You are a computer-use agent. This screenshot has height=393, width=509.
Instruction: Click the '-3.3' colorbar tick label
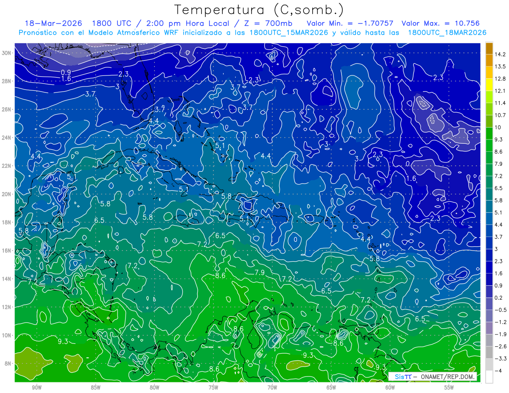500,359
